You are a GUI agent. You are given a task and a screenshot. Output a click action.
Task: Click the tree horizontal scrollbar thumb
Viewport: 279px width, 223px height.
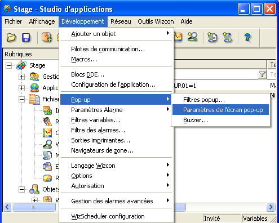point(34,207)
